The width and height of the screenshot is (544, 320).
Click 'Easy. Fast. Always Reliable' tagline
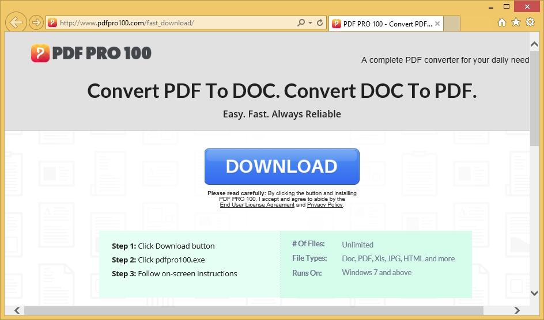point(282,114)
